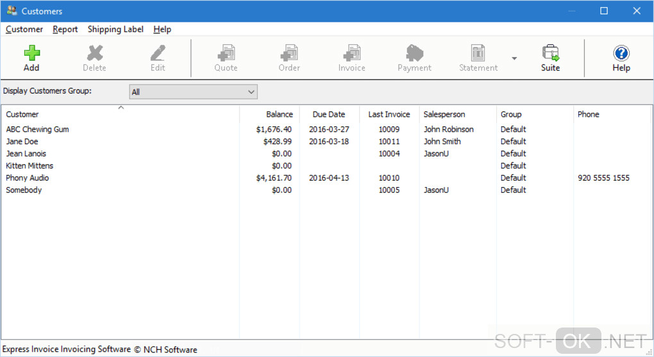This screenshot has width=654, height=357.
Task: Click last invoice number 10010
Action: tap(389, 178)
